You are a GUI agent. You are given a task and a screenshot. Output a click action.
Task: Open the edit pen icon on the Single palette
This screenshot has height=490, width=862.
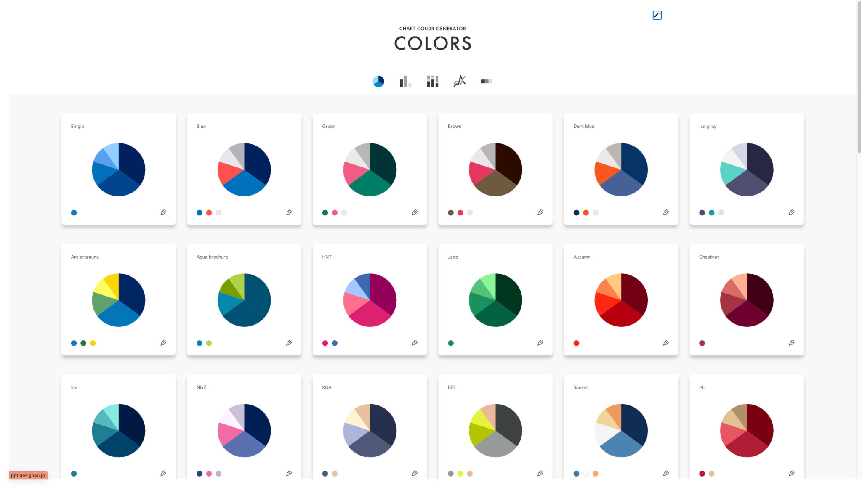tap(164, 212)
